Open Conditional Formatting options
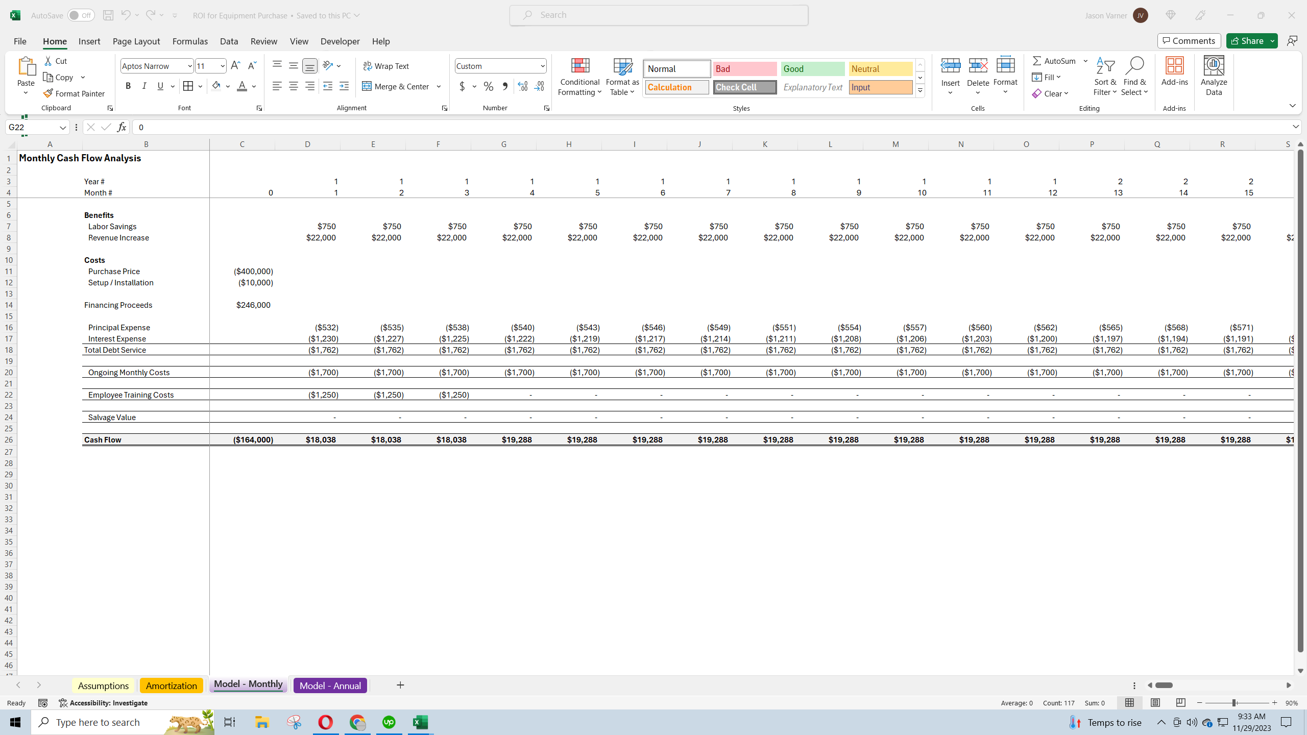 pyautogui.click(x=579, y=76)
